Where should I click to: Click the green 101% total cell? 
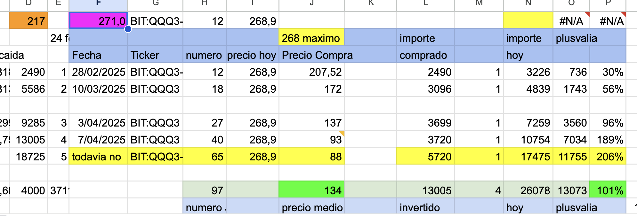(608, 190)
